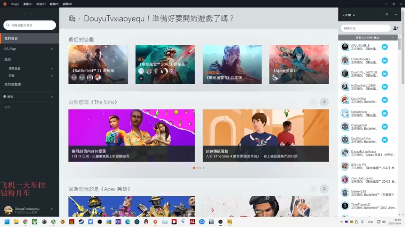Open the 戰地風雲 5 決定版 tile
Image resolution: width=405 pixels, height=227 pixels.
tap(232, 65)
